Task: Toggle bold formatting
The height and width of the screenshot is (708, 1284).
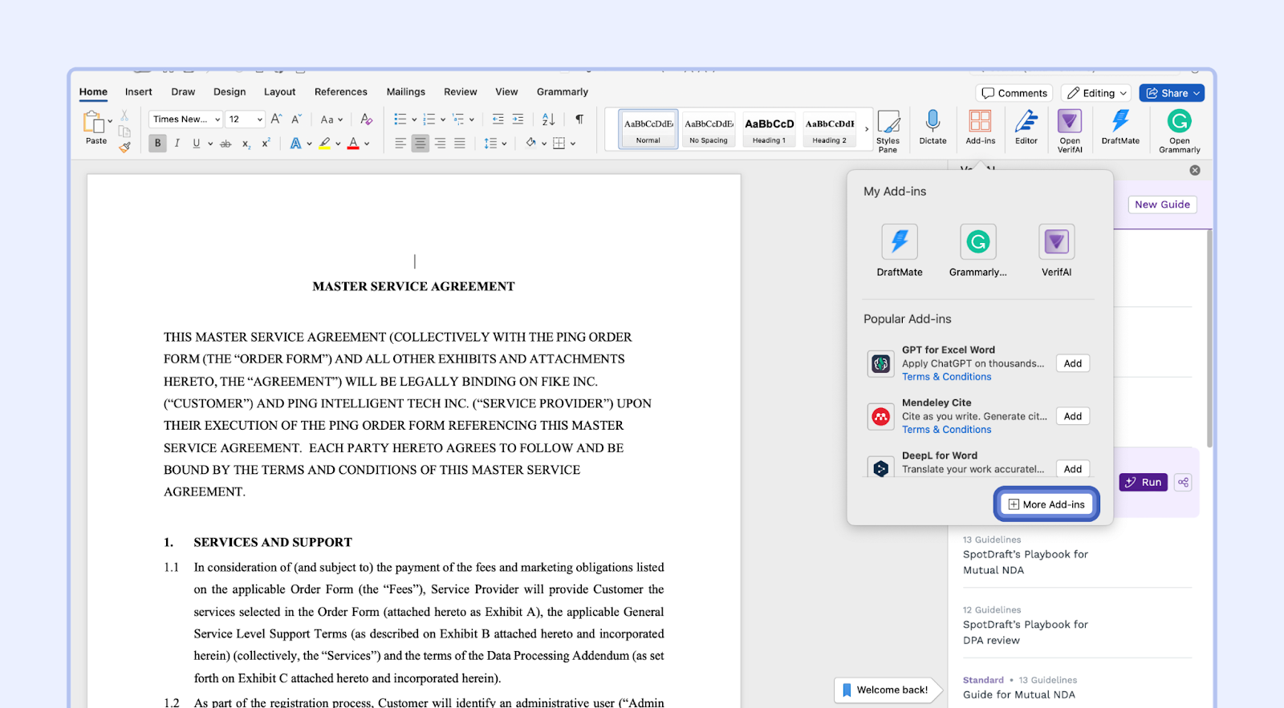Action: click(x=157, y=144)
